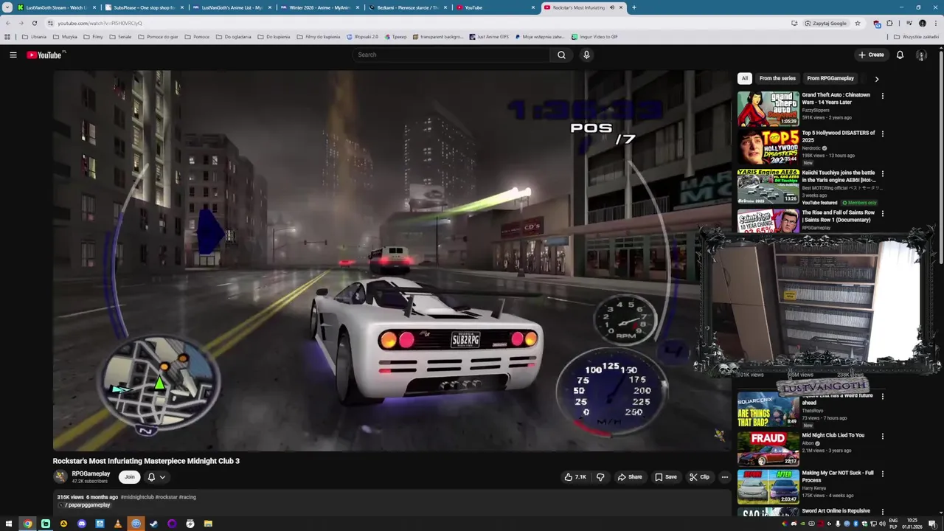Open options for Rise and Fall of Saints Row

pyautogui.click(x=883, y=214)
